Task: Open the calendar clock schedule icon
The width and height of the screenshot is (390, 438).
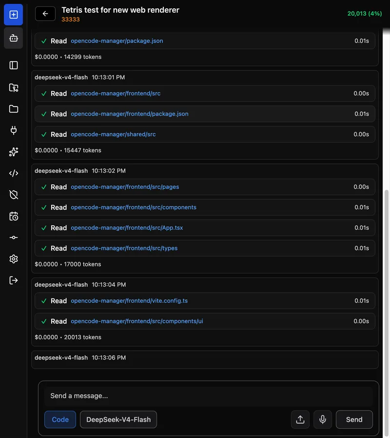Action: point(14,216)
